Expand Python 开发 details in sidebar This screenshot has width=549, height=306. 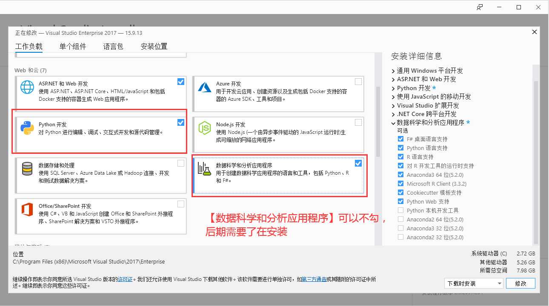[393, 88]
